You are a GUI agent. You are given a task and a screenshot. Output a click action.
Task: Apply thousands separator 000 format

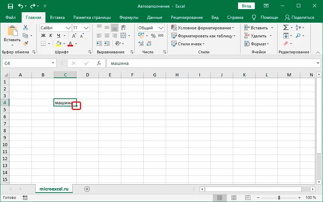point(161,36)
